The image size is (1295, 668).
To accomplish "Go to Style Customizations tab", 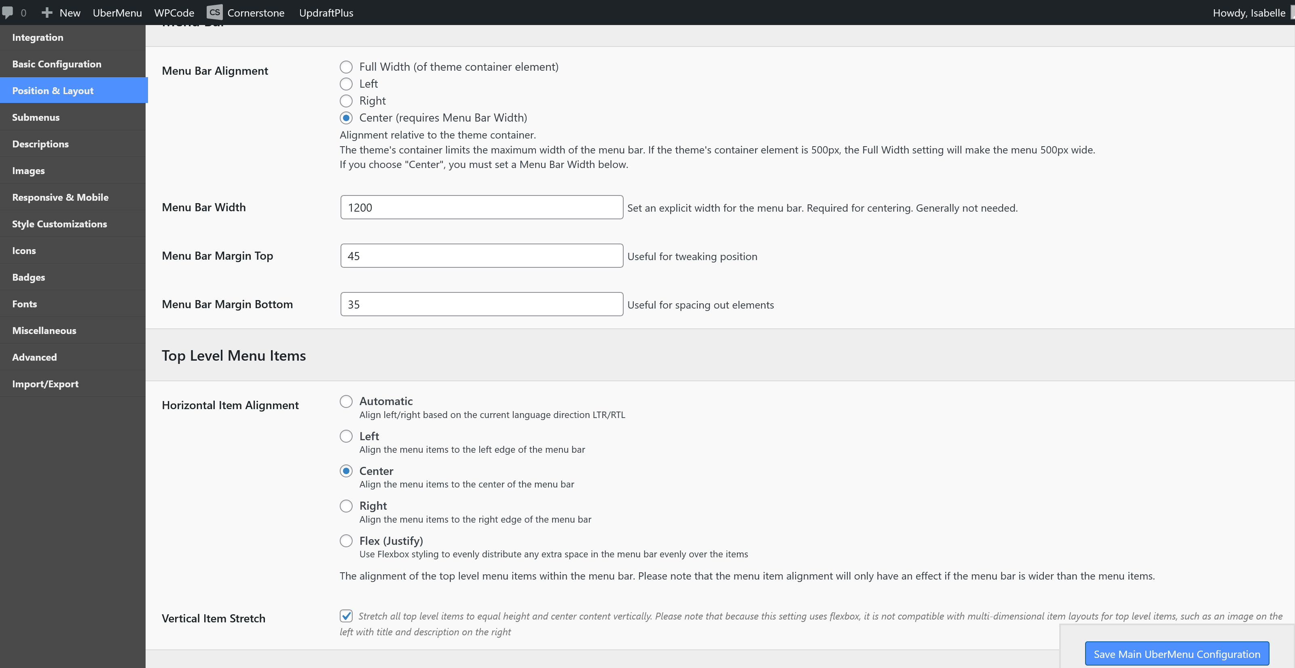I will point(73,223).
